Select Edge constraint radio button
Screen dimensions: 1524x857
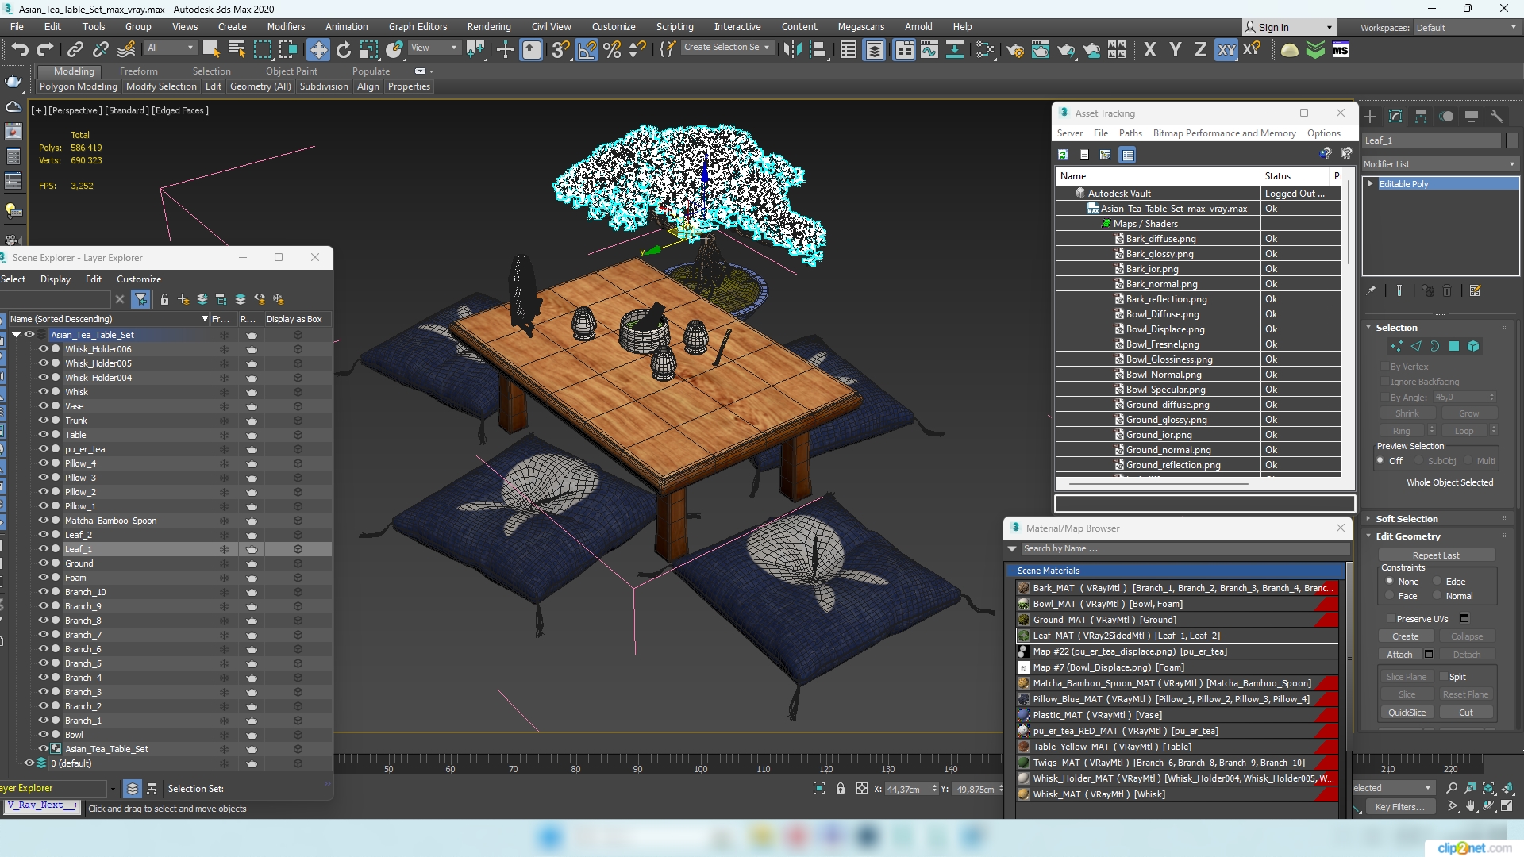[1437, 582]
